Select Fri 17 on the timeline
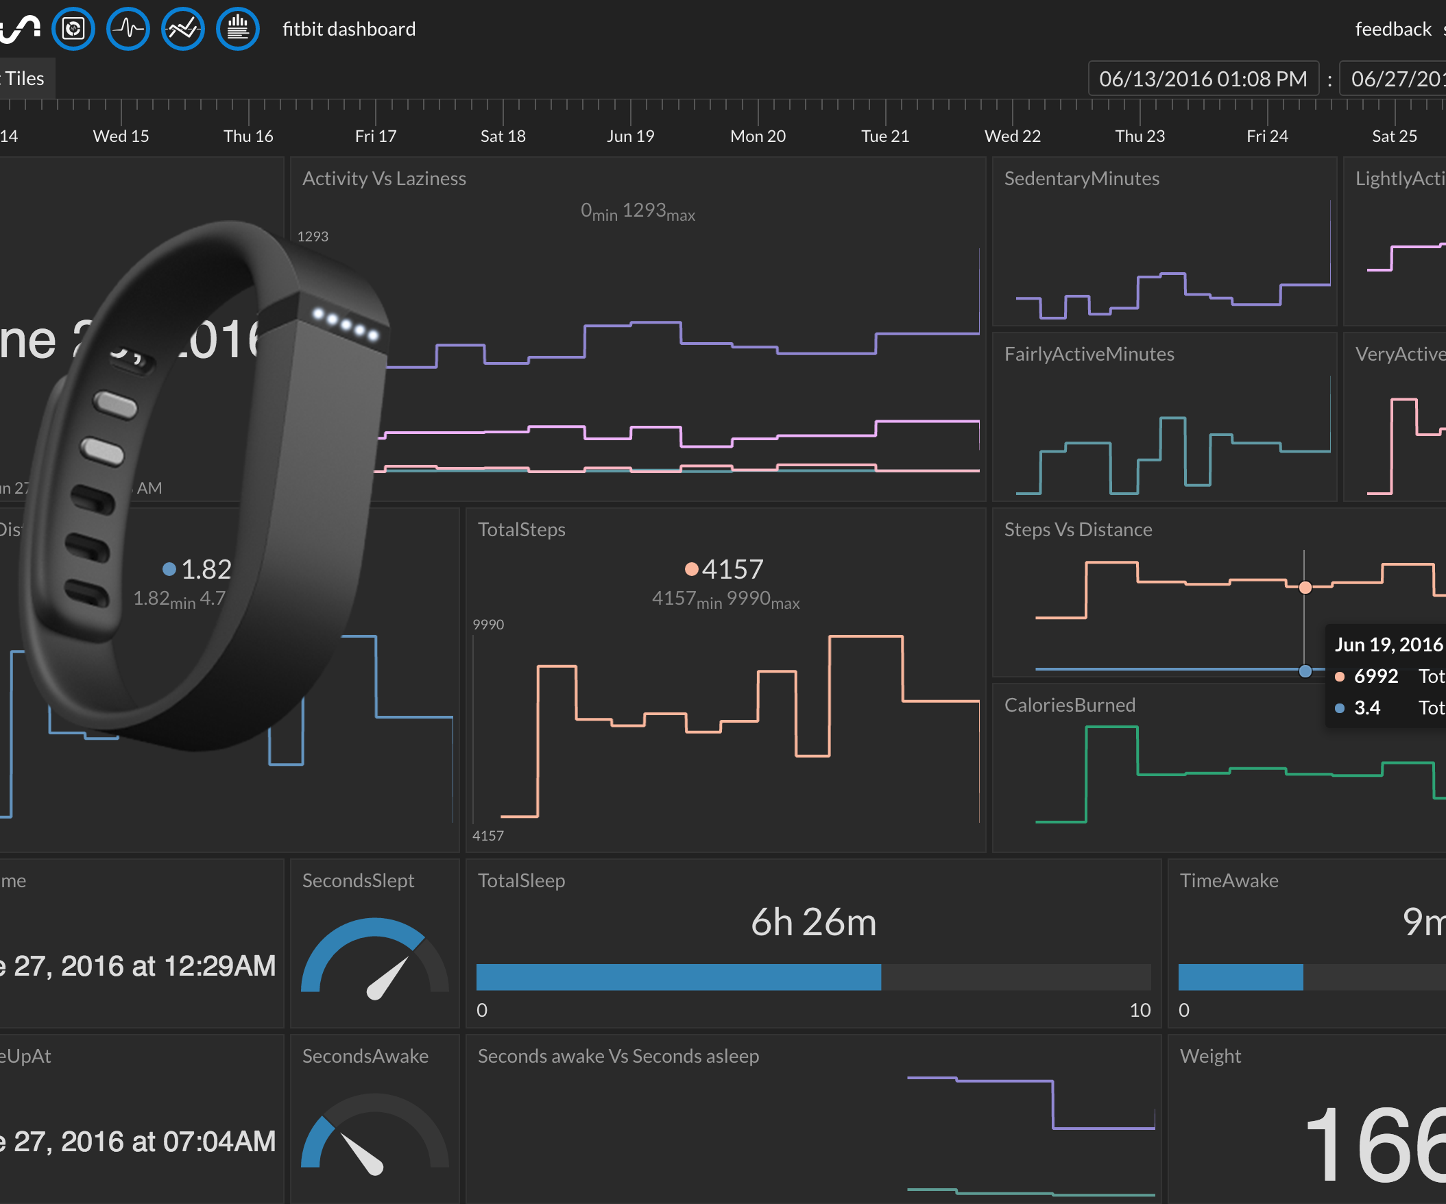 pyautogui.click(x=376, y=136)
